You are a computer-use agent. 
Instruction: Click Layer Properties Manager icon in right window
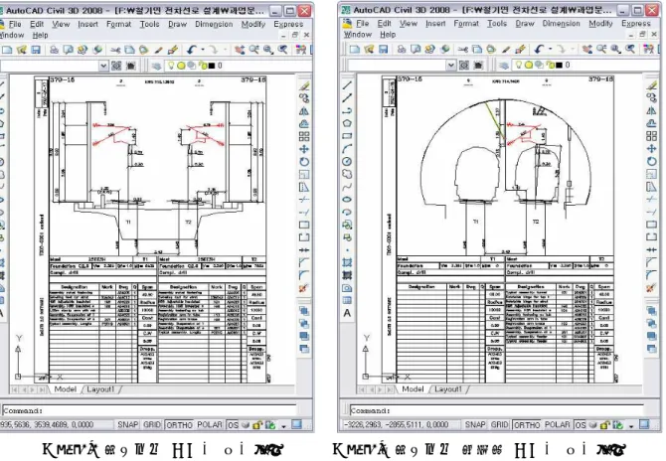(x=504, y=66)
